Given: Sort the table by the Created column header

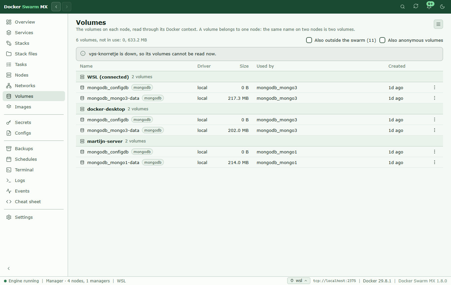Looking at the screenshot, I should pyautogui.click(x=397, y=66).
